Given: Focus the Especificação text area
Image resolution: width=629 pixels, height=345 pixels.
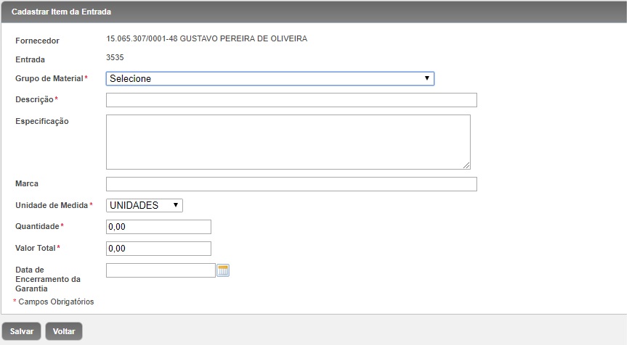Looking at the screenshot, I should click(288, 141).
